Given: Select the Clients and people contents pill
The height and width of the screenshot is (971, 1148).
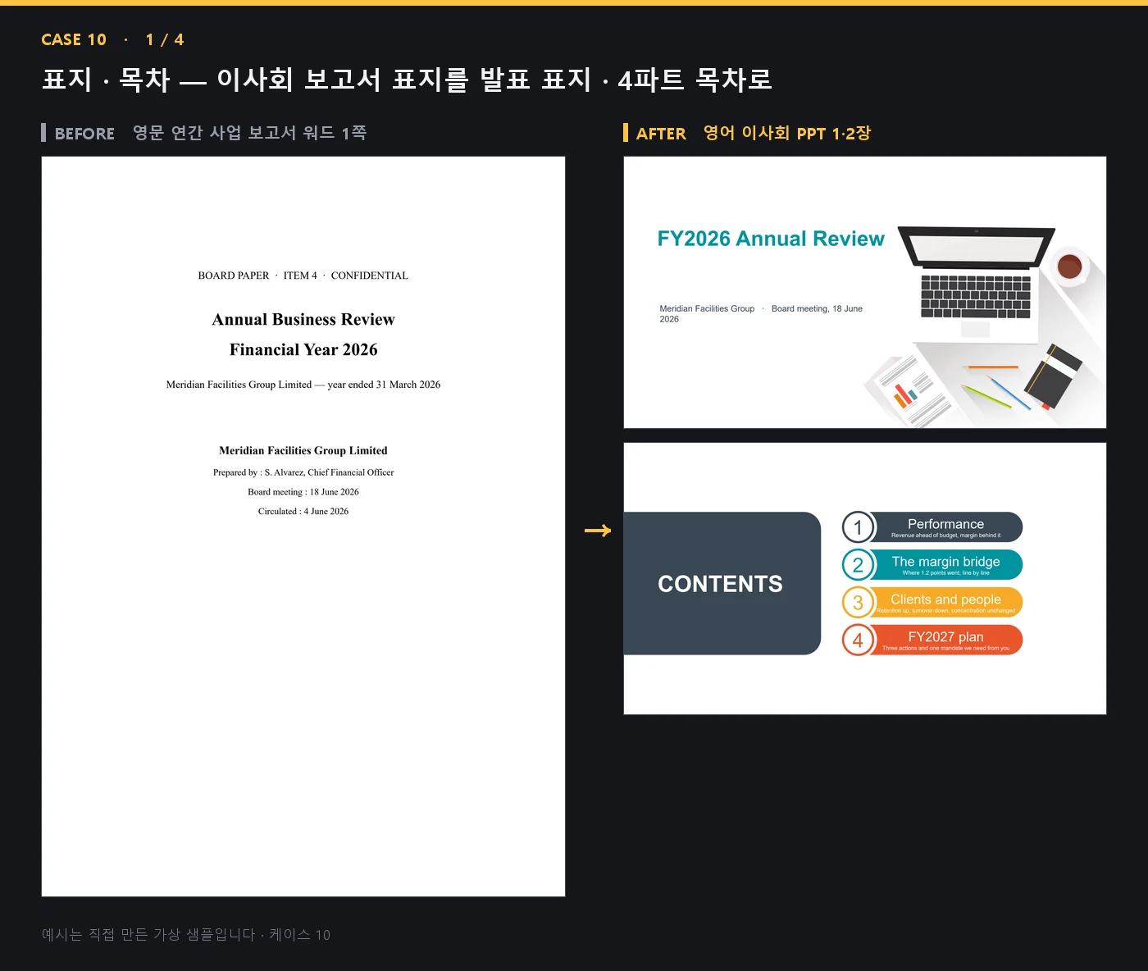Looking at the screenshot, I should [945, 603].
